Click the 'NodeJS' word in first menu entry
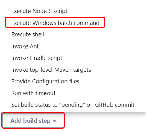 pos(42,11)
